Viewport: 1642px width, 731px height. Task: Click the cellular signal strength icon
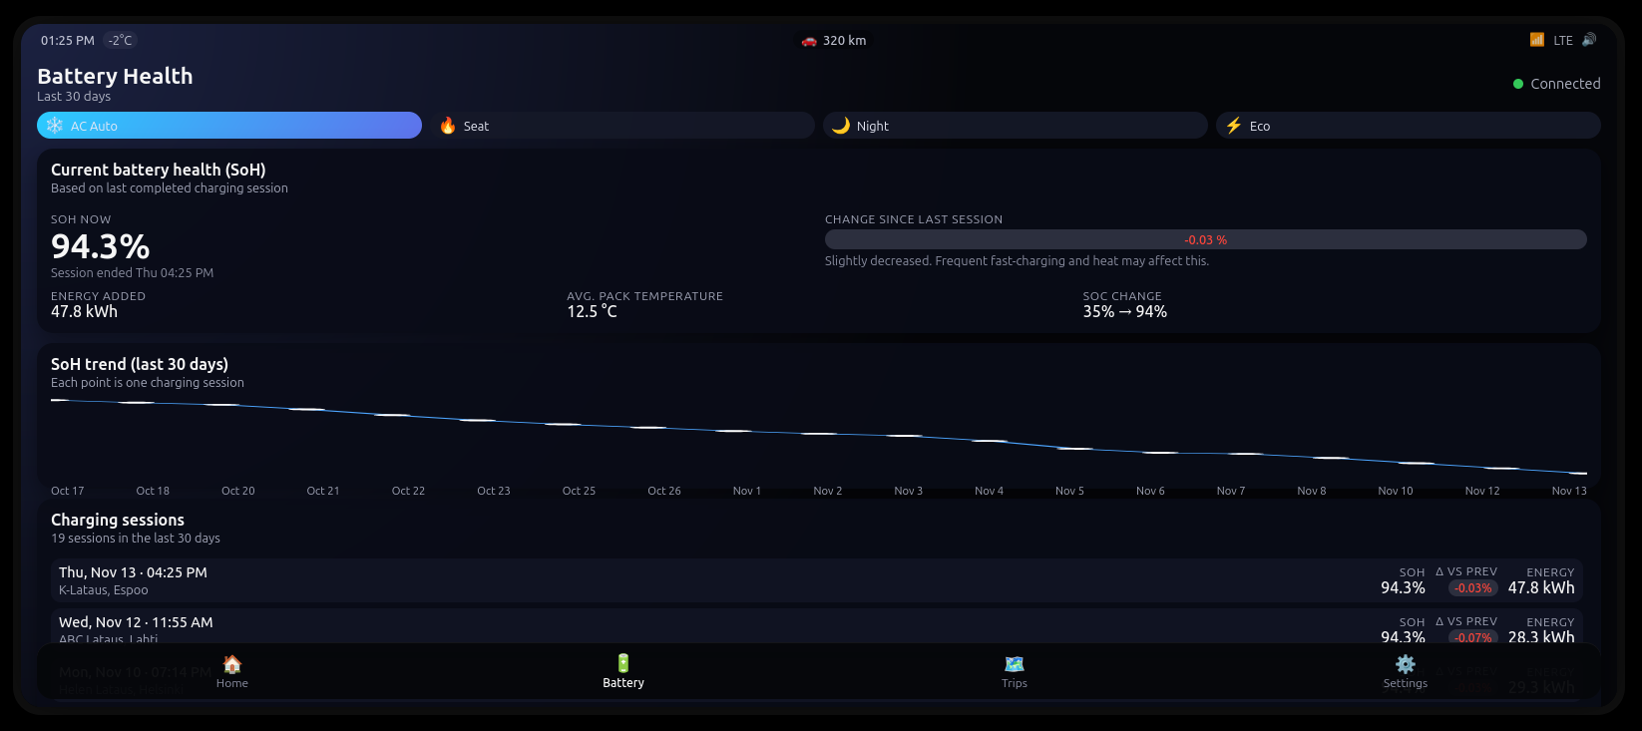click(1536, 40)
